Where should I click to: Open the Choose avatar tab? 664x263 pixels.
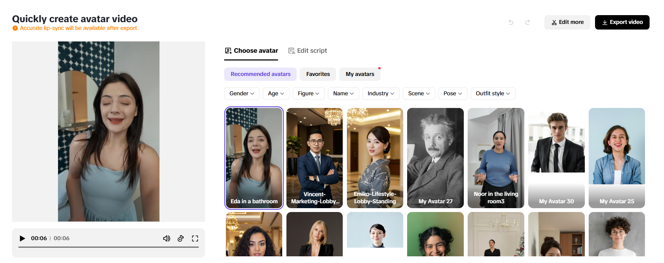251,51
